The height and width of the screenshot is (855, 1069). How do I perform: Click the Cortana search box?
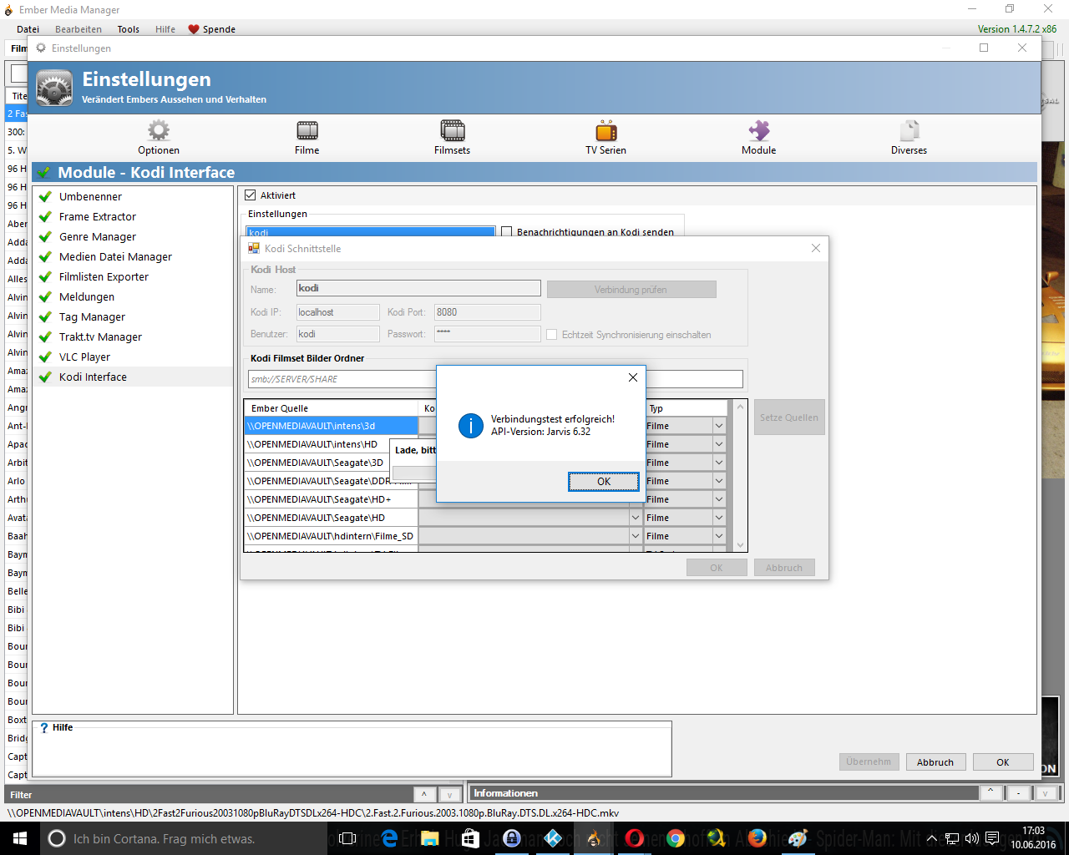click(184, 838)
